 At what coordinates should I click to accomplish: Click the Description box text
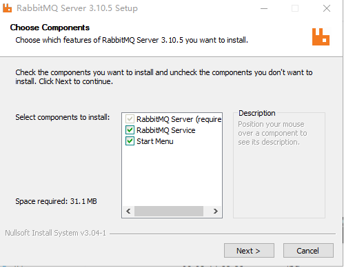point(272,133)
